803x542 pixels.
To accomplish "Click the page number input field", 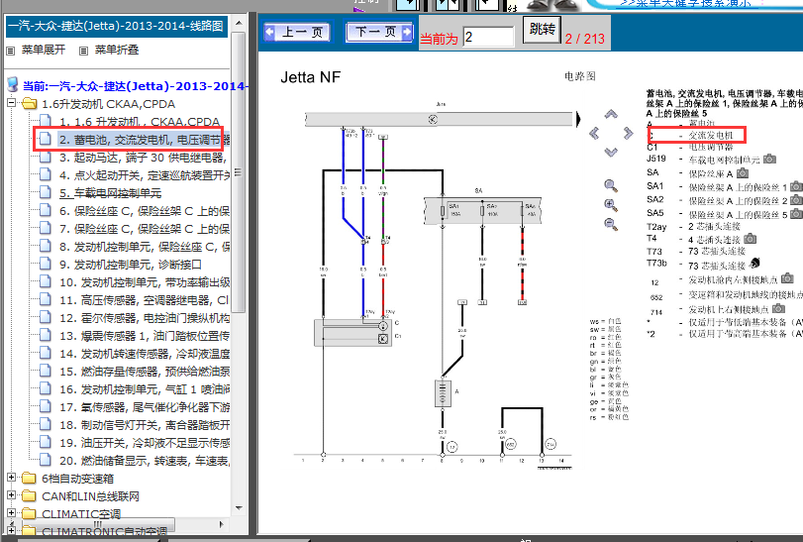I will (488, 38).
